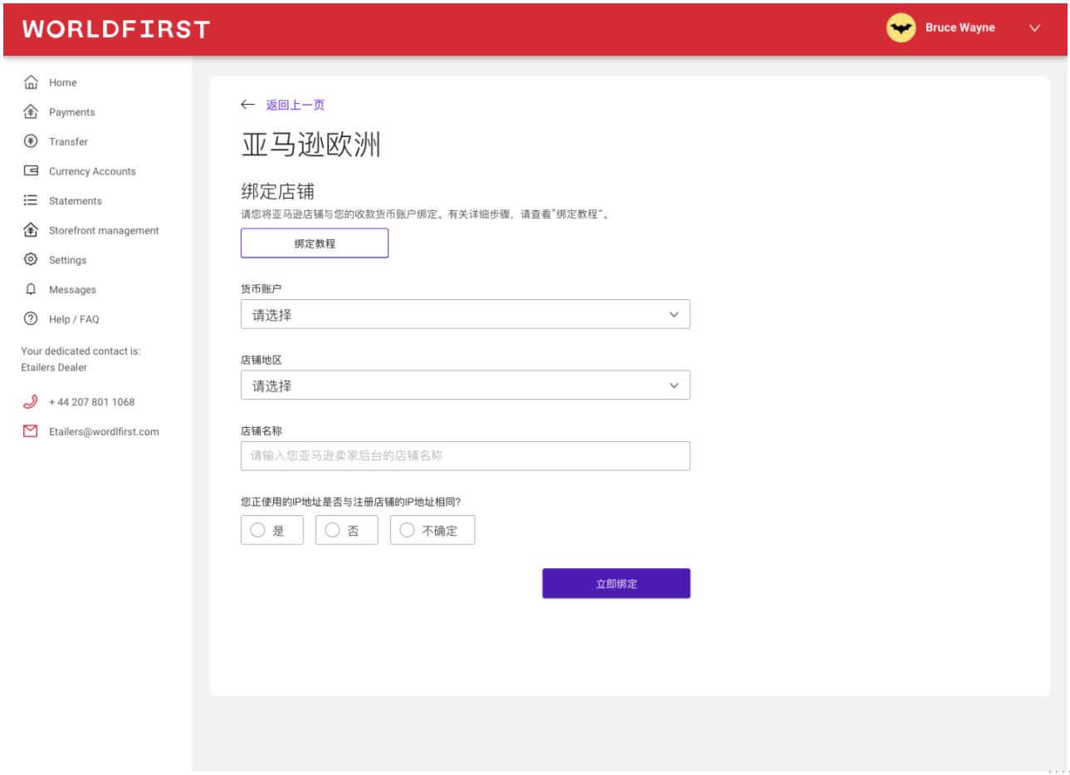Click the 返回上一页 back link
Image resolution: width=1070 pixels, height=775 pixels.
pyautogui.click(x=295, y=105)
